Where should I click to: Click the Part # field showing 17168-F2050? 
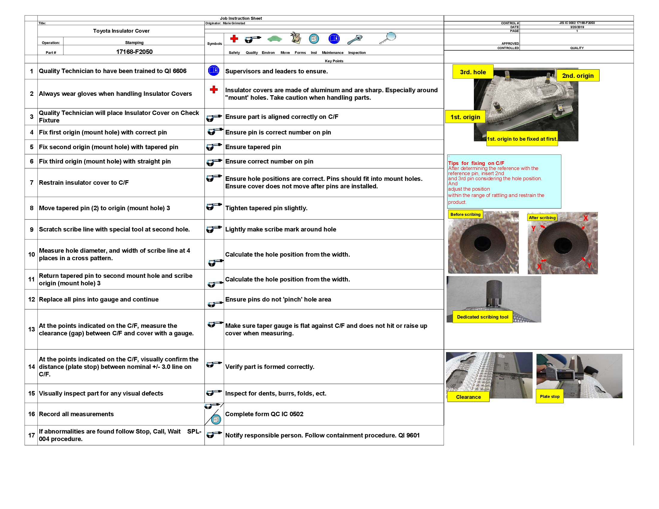click(134, 52)
